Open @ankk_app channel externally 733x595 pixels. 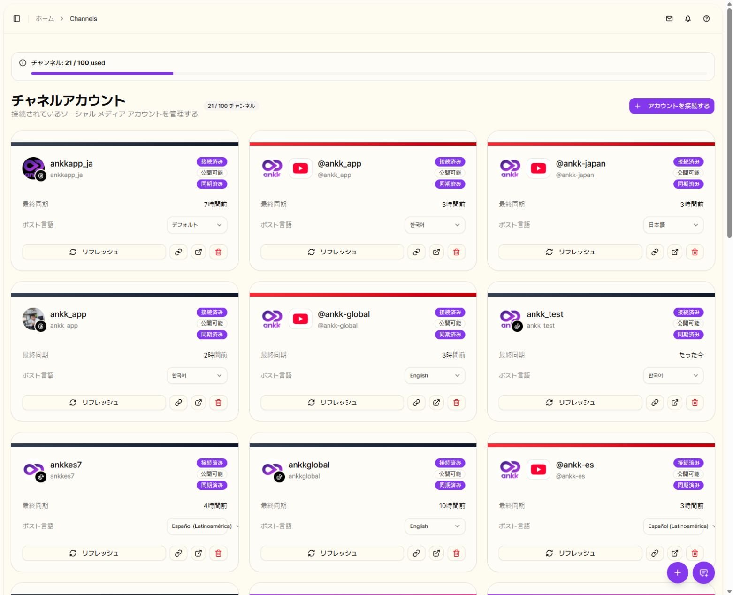[436, 252]
